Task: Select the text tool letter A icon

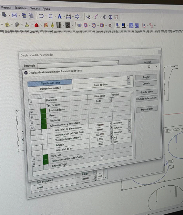Action: click(x=60, y=16)
